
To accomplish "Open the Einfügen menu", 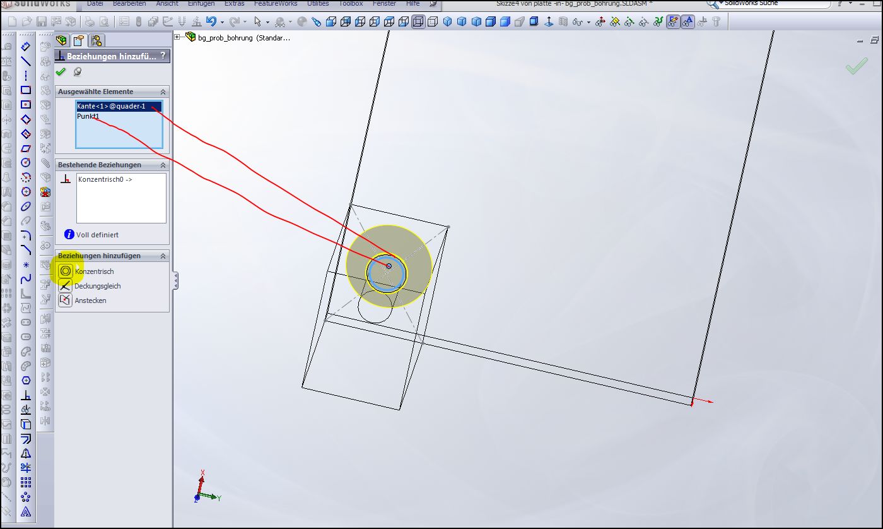I will (201, 4).
